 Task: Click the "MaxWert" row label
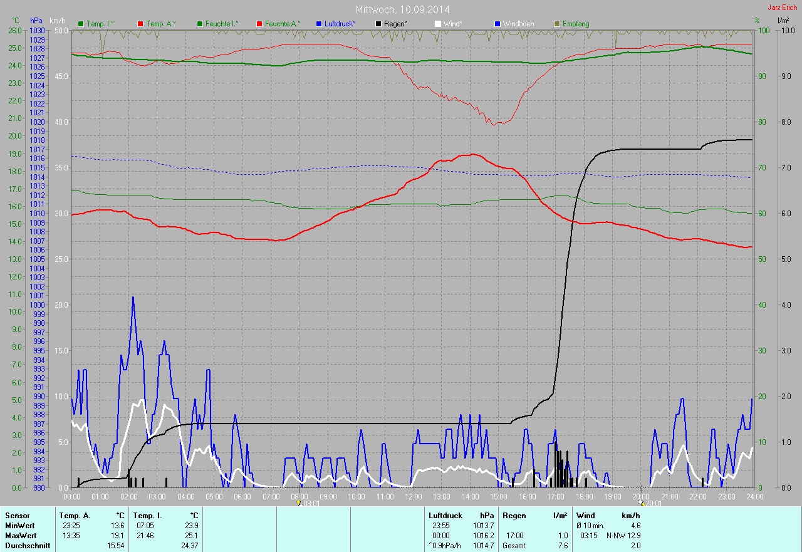(21, 536)
